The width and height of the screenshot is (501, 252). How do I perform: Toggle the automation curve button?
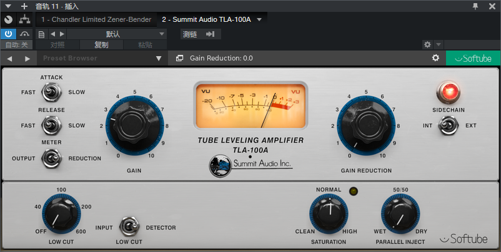point(24,34)
